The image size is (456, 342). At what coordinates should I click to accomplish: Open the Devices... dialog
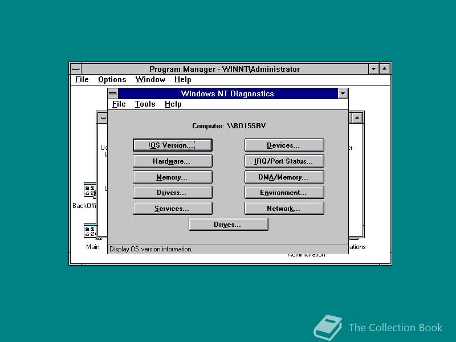click(x=284, y=145)
